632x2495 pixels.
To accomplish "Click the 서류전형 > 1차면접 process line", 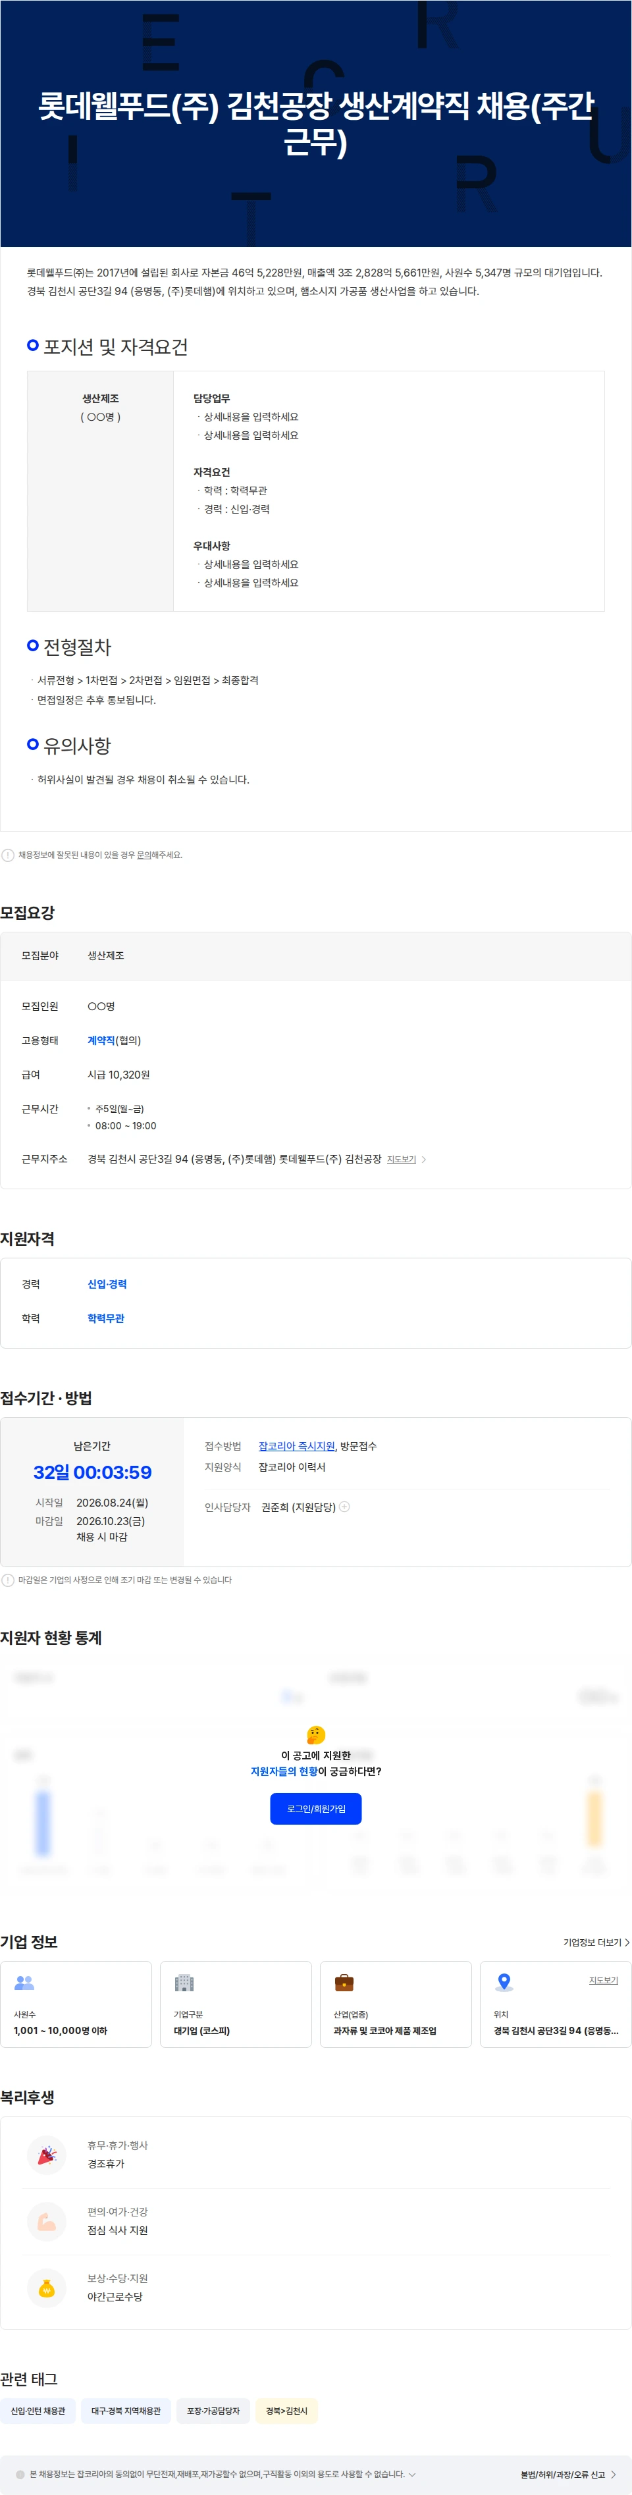I will click(147, 681).
